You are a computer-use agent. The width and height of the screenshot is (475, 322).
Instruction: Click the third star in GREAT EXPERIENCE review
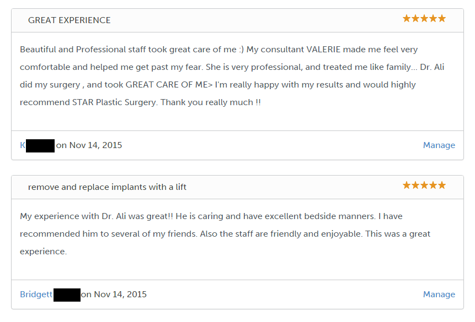(x=424, y=19)
